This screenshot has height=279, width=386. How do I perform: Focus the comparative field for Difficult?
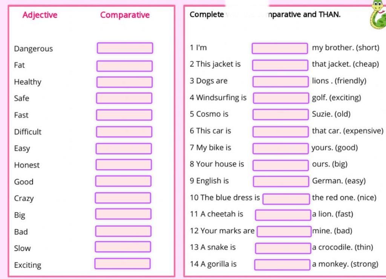tap(124, 132)
